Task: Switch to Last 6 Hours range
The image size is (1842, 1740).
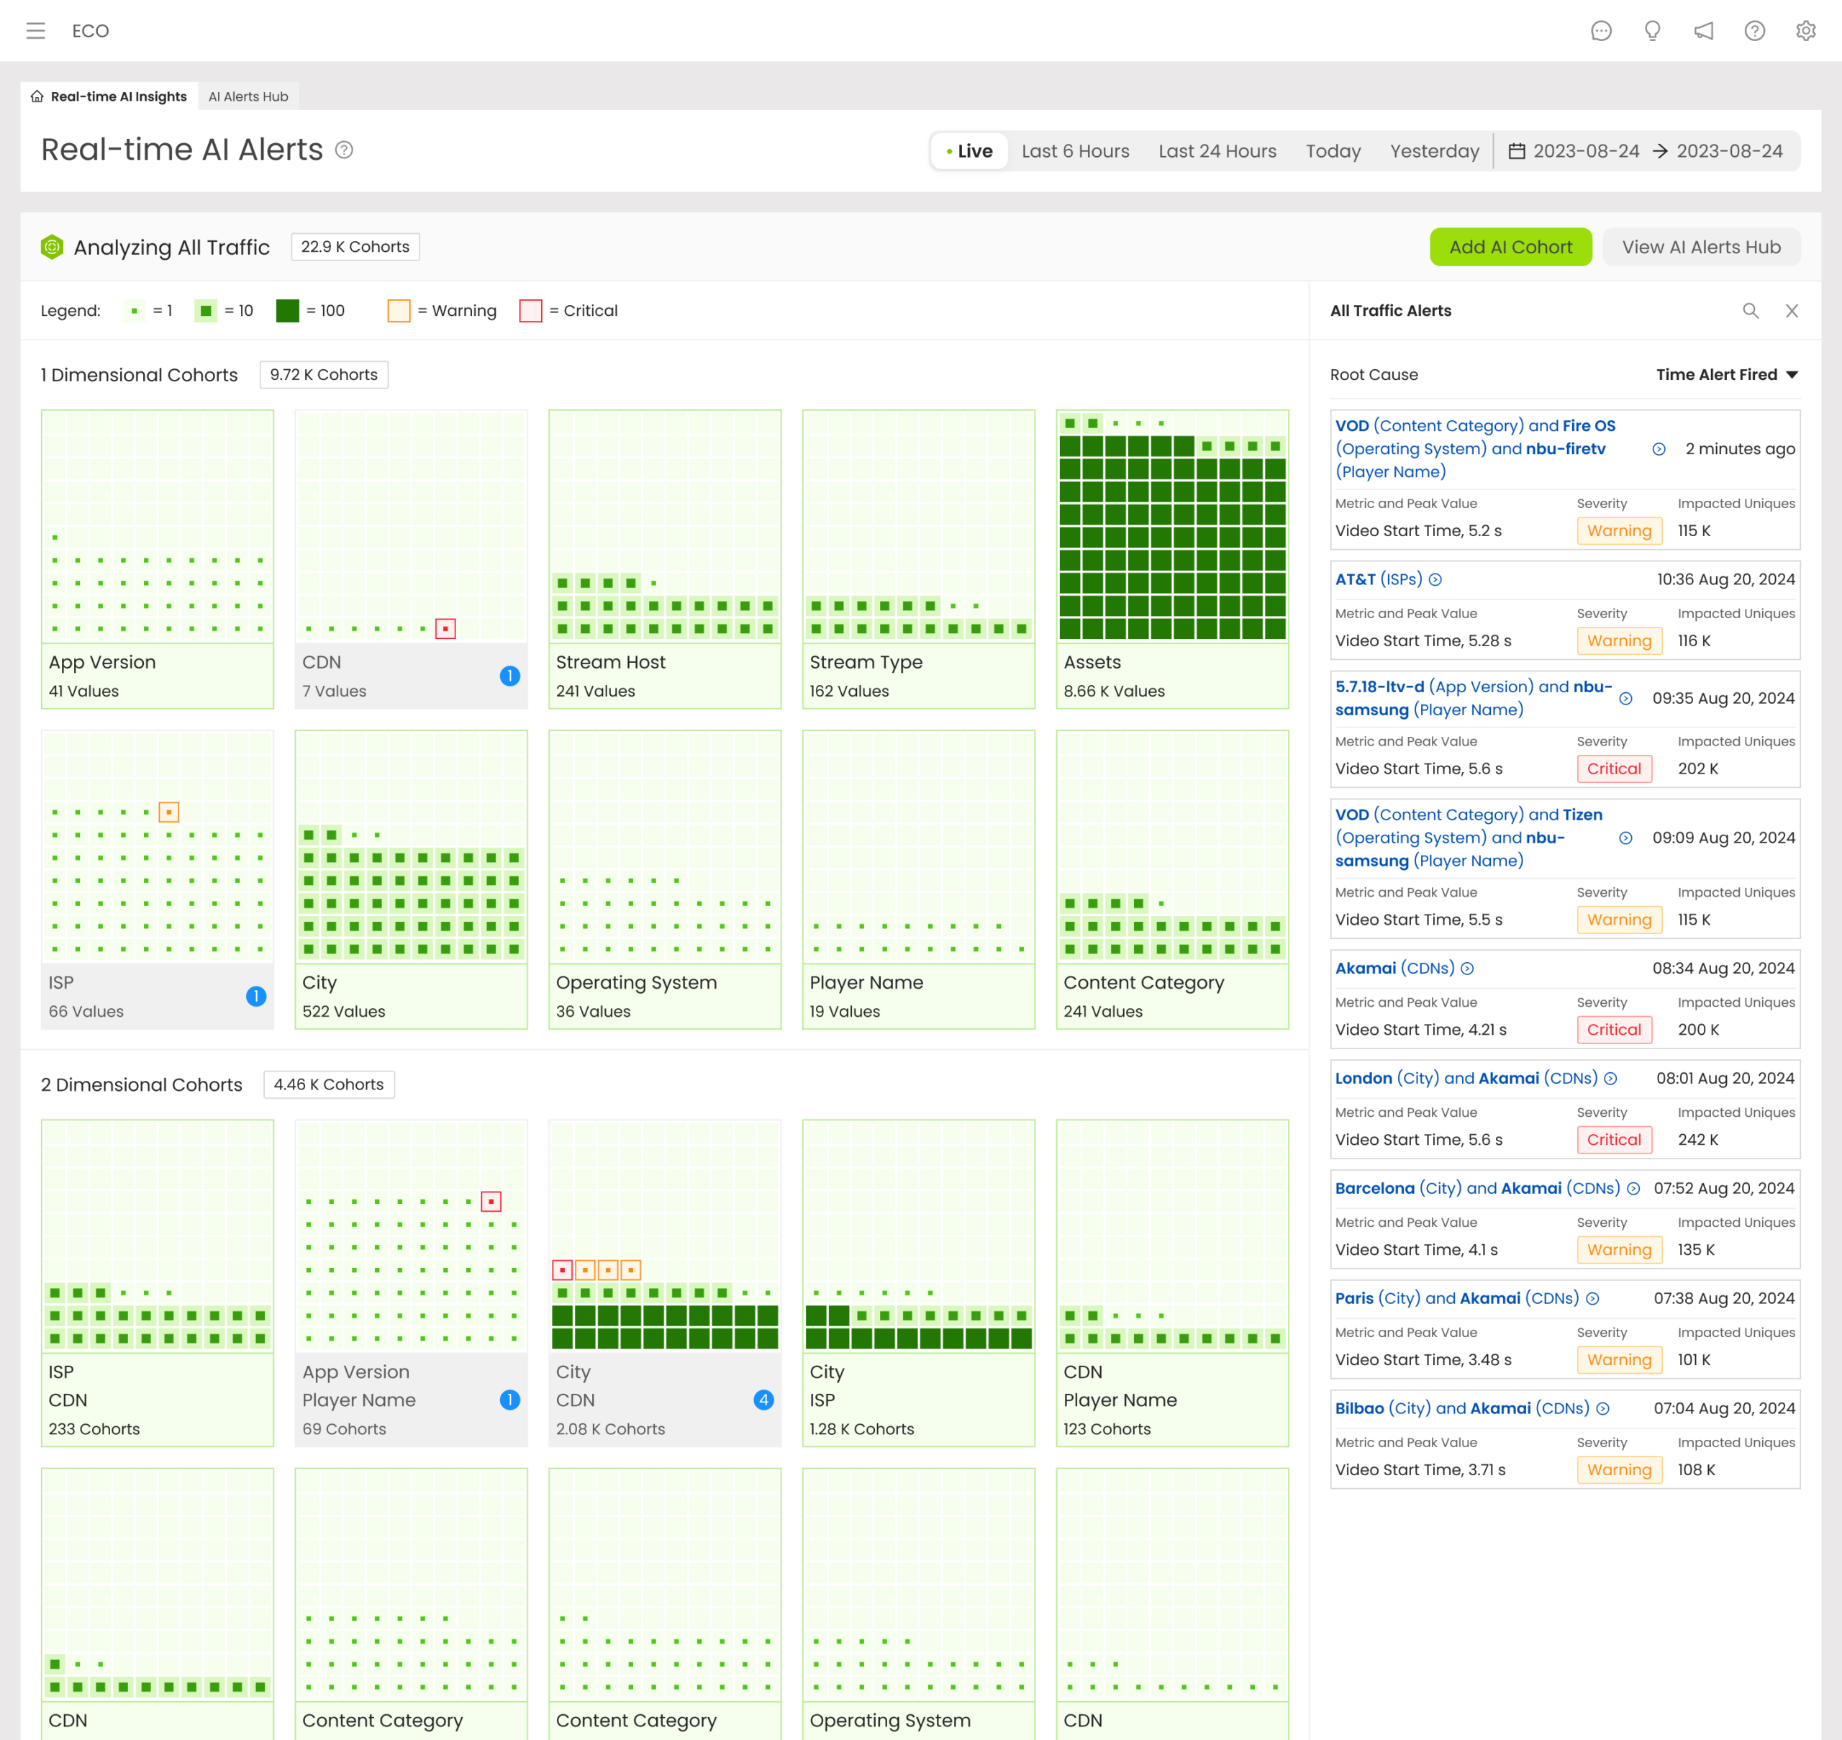Action: [x=1075, y=151]
